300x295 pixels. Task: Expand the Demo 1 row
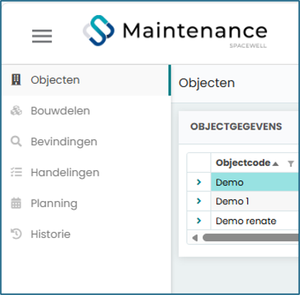tap(199, 201)
